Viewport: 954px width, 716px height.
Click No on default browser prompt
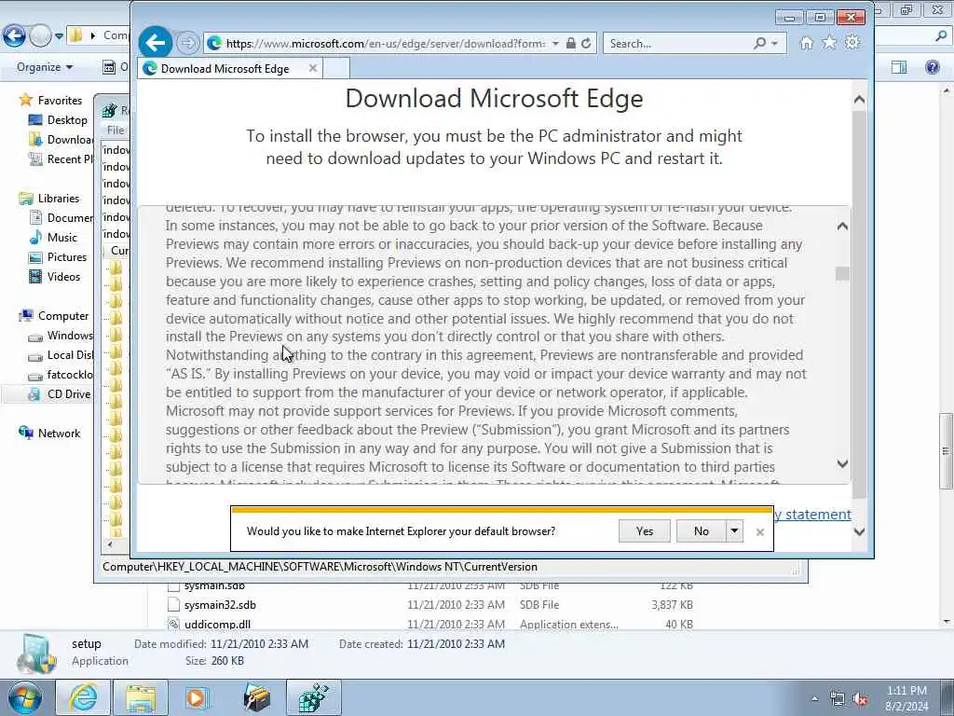(x=701, y=530)
